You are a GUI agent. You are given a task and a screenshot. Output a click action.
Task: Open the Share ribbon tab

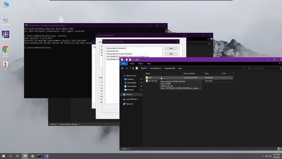tap(141, 64)
